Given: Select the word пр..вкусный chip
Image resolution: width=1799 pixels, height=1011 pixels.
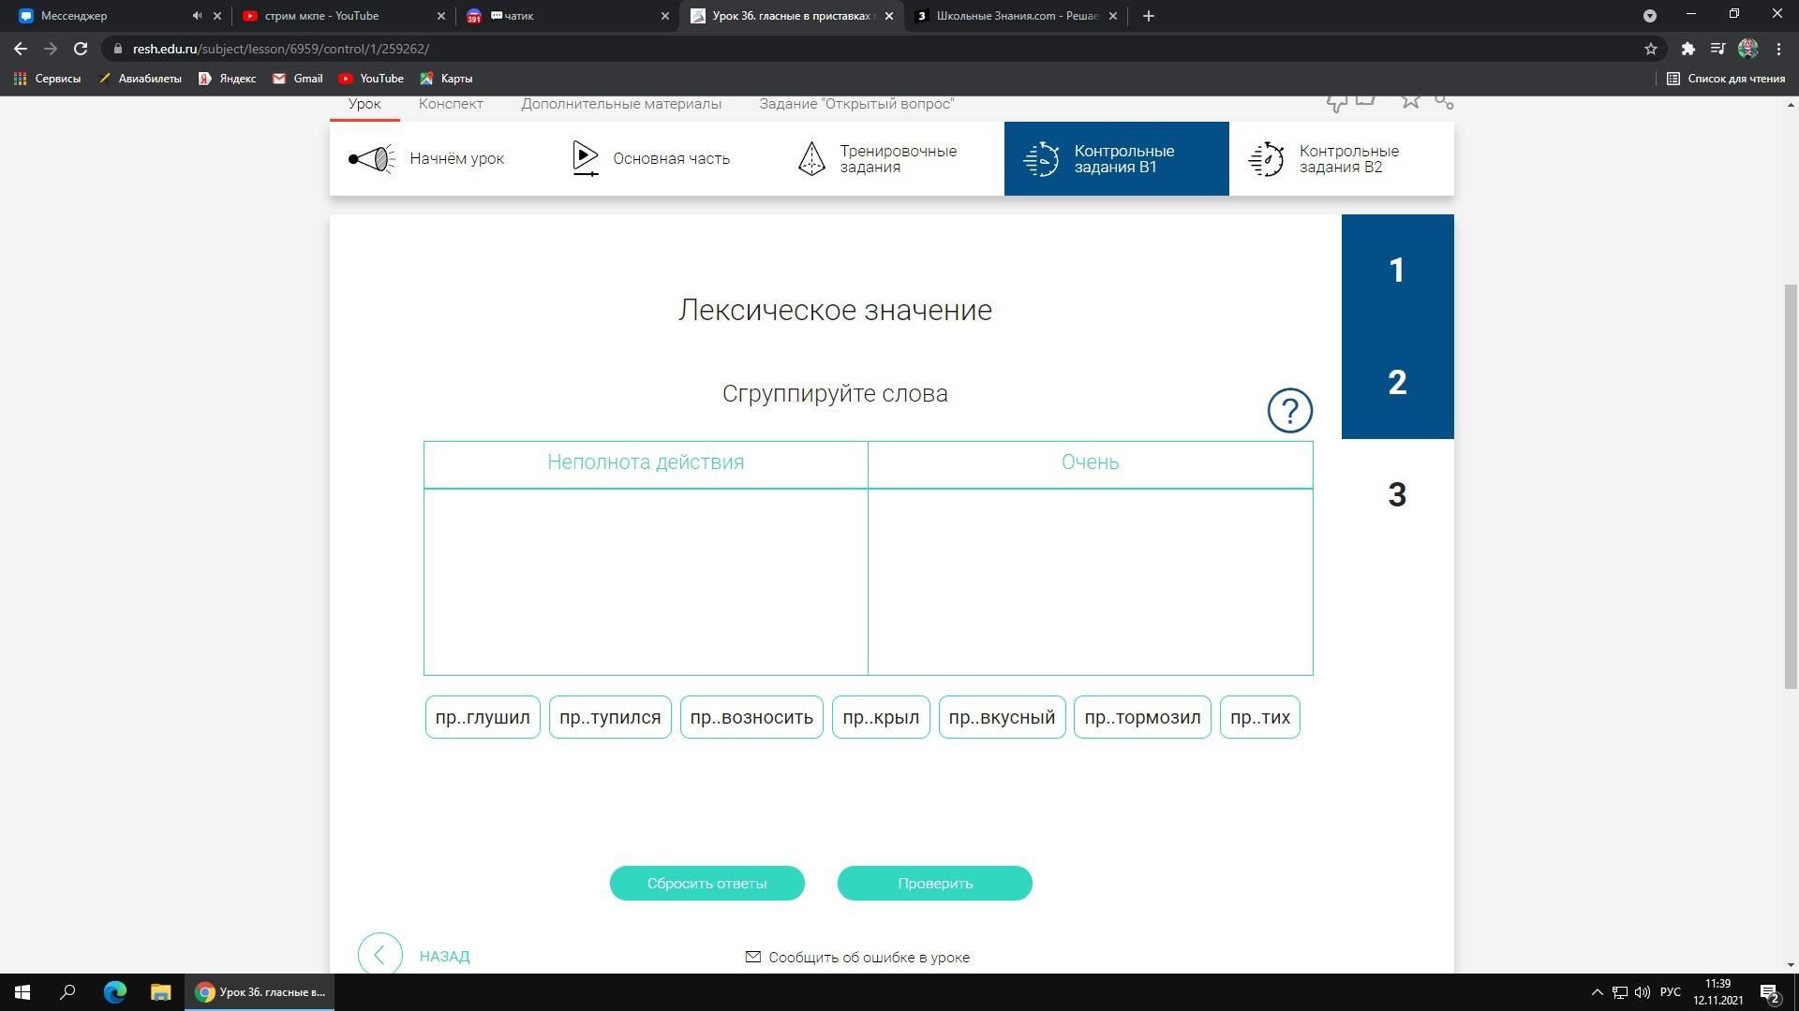Looking at the screenshot, I should 1002,717.
